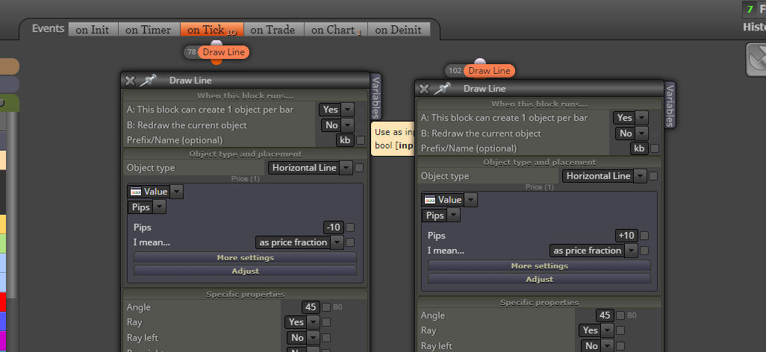Image resolution: width=766 pixels, height=352 pixels.
Task: Switch to the on Init events tab
Action: point(93,30)
